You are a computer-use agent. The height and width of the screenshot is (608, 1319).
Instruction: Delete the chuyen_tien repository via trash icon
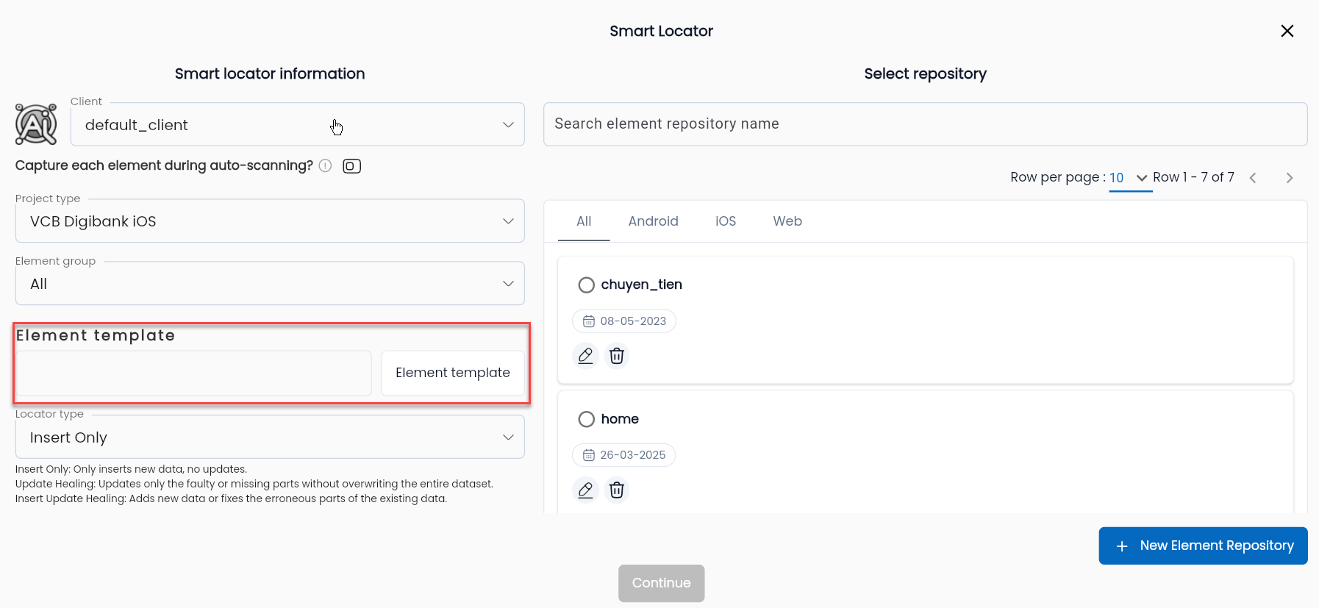[617, 356]
